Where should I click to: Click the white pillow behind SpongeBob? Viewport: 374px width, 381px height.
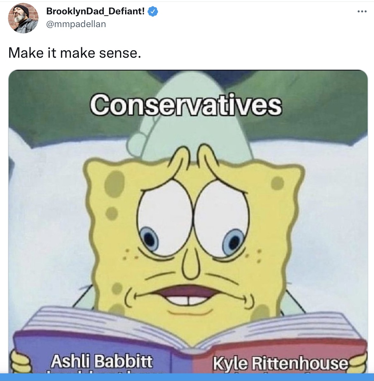[48, 219]
